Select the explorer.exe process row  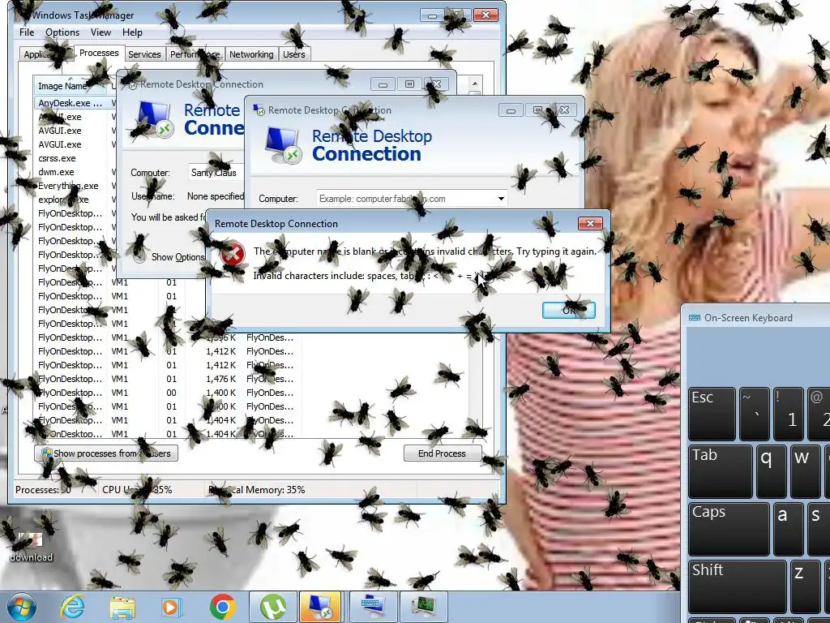click(74, 200)
